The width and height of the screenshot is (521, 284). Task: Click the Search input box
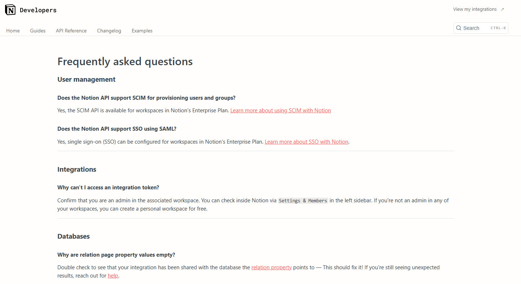(x=476, y=28)
